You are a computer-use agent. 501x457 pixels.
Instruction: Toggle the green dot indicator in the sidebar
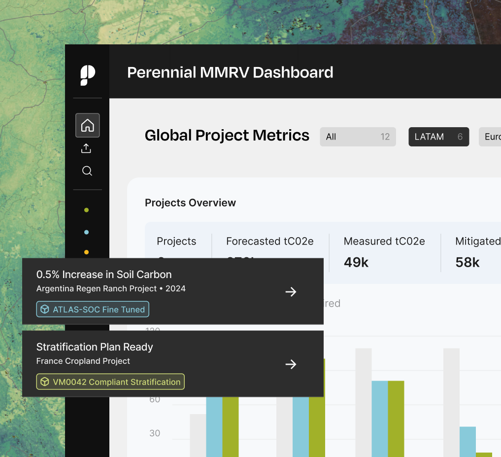click(x=87, y=210)
